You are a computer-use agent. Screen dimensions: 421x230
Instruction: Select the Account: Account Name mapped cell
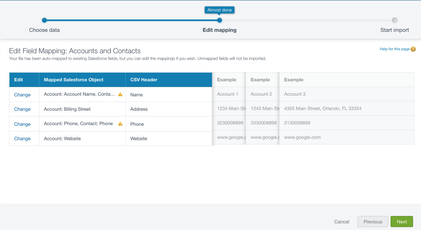82,94
